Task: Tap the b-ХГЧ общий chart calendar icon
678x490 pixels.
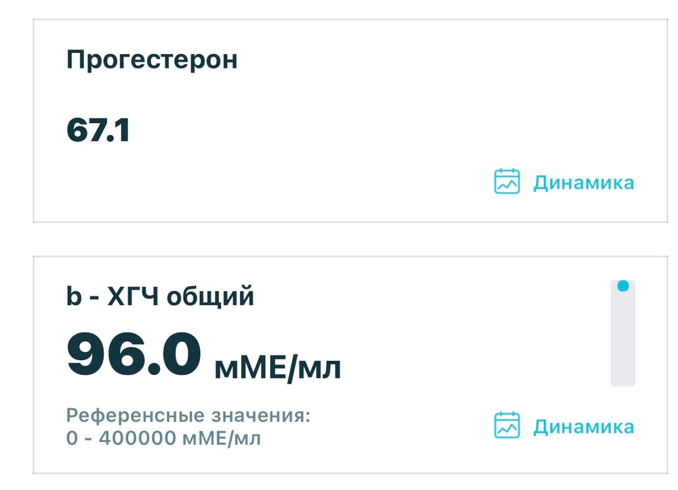Action: click(x=506, y=425)
